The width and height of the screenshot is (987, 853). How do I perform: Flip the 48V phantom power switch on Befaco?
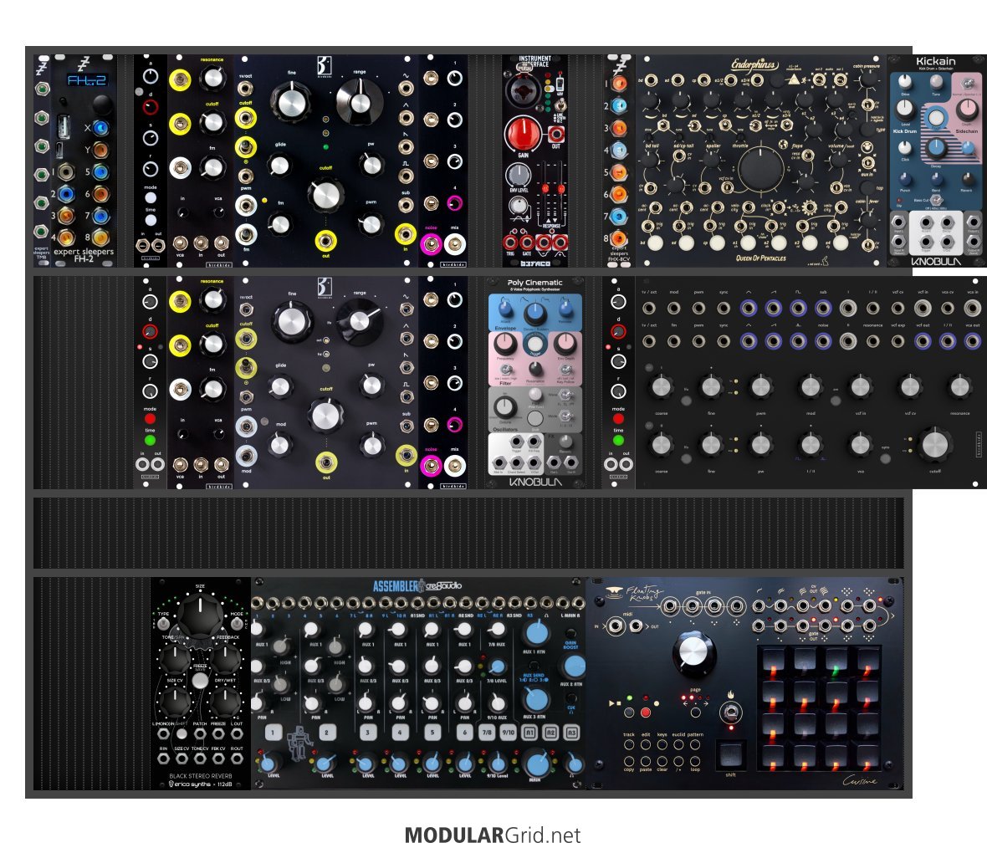tap(560, 84)
